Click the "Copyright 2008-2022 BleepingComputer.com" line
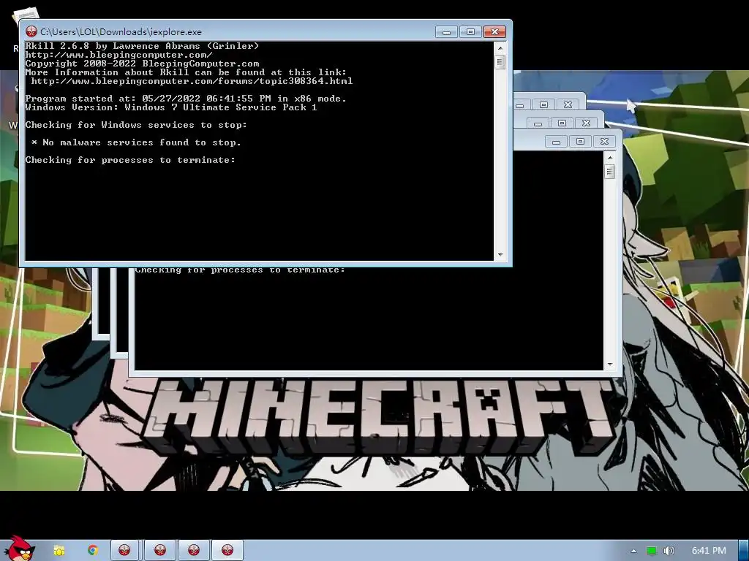 [x=142, y=64]
